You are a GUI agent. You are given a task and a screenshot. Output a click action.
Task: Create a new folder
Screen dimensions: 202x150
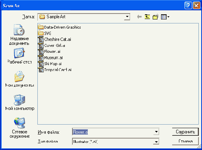[x=155, y=17]
